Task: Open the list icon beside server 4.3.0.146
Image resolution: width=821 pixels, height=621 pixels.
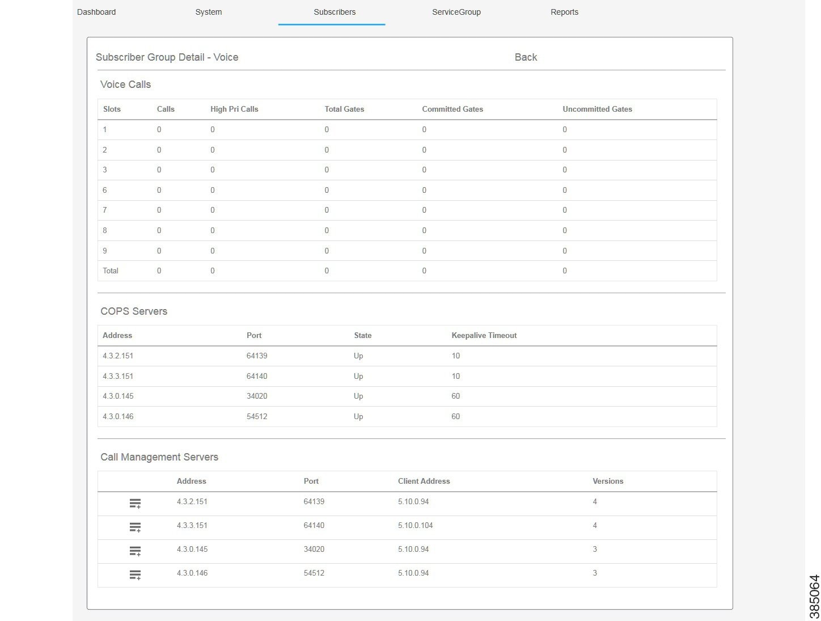Action: pos(135,575)
